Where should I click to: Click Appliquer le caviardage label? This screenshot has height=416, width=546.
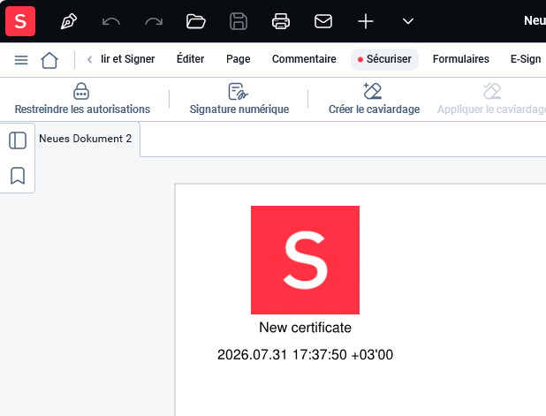pyautogui.click(x=491, y=110)
